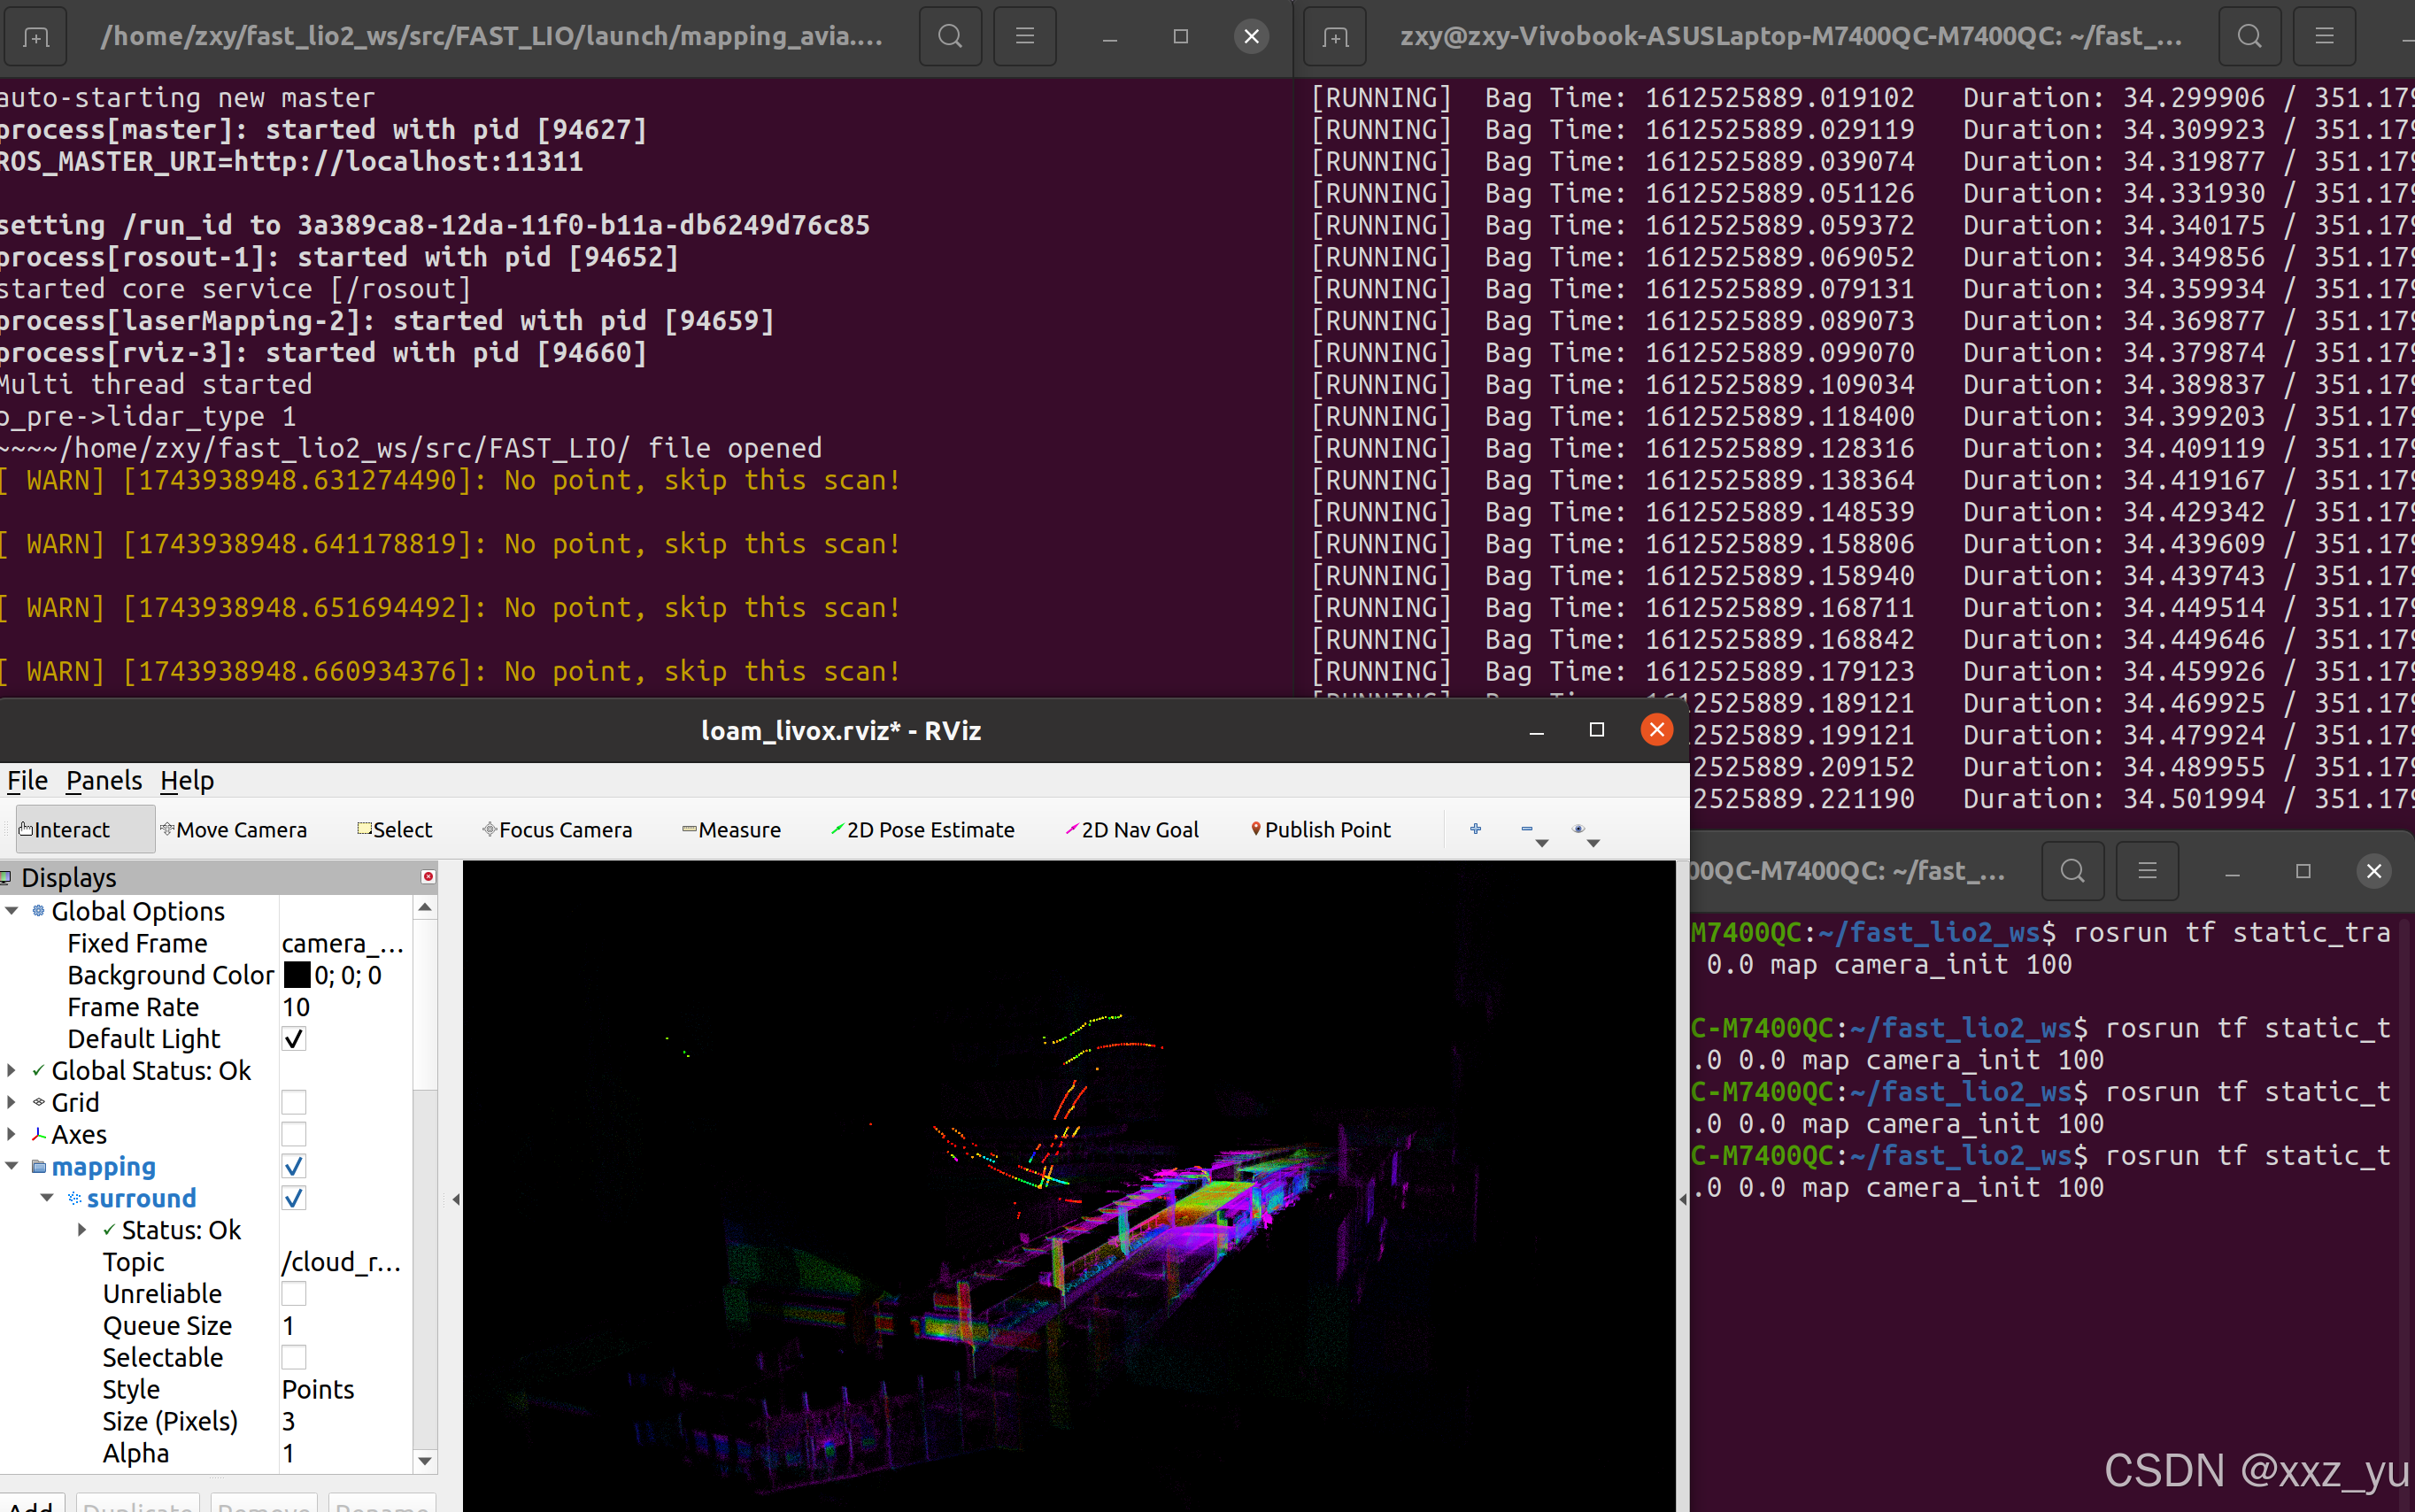
Task: Open the File menu
Action: (x=27, y=780)
